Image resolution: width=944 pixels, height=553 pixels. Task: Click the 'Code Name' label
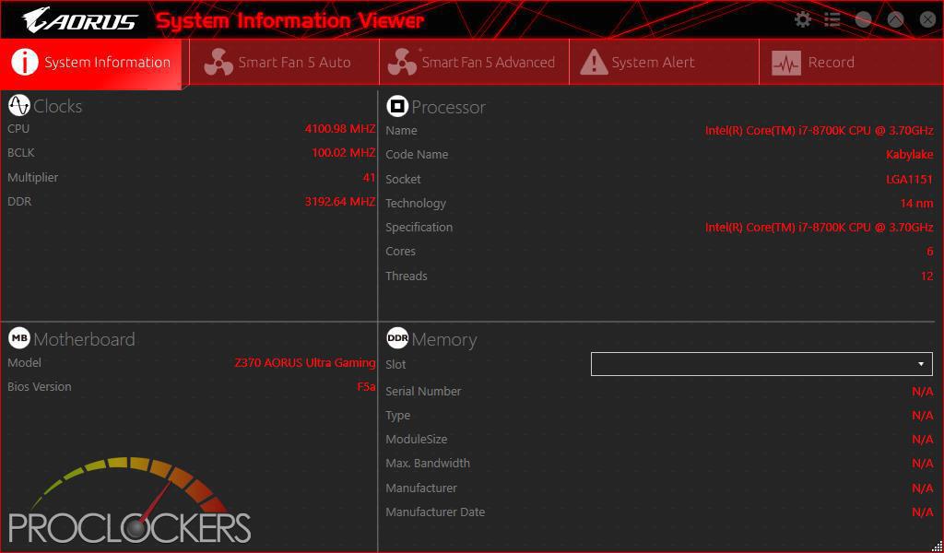(x=417, y=155)
